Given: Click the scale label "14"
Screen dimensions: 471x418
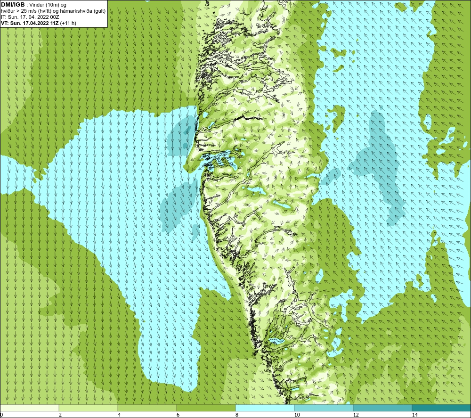Looking at the screenshot, I should [415, 415].
